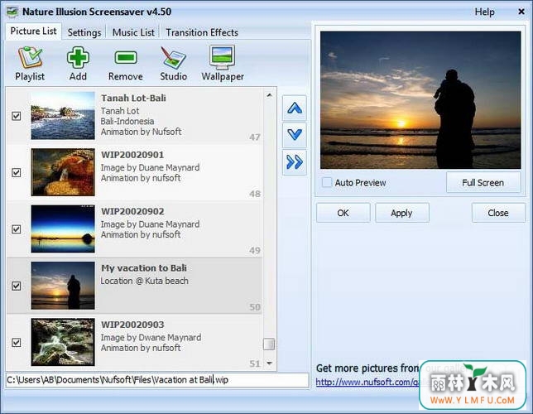Set picture as Wallpaper icon
This screenshot has height=414, width=533.
point(222,57)
